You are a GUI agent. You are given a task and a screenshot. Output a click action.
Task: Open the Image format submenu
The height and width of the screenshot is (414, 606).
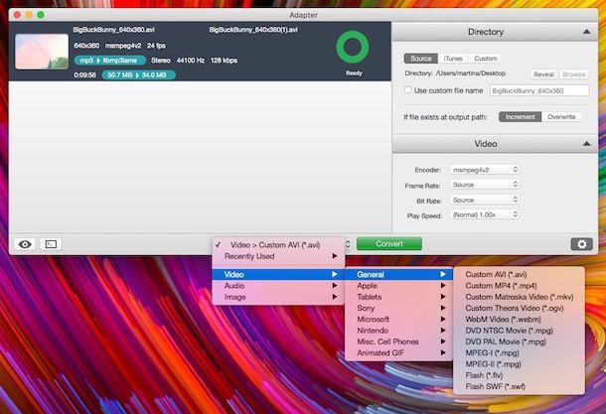point(278,297)
